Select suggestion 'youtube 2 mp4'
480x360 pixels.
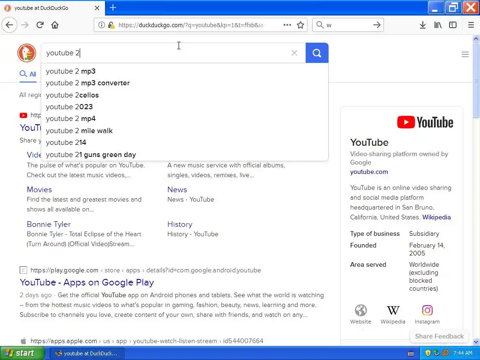[185, 119]
